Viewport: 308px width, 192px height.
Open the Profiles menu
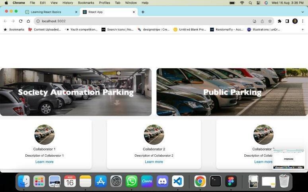pyautogui.click(x=105, y=3)
